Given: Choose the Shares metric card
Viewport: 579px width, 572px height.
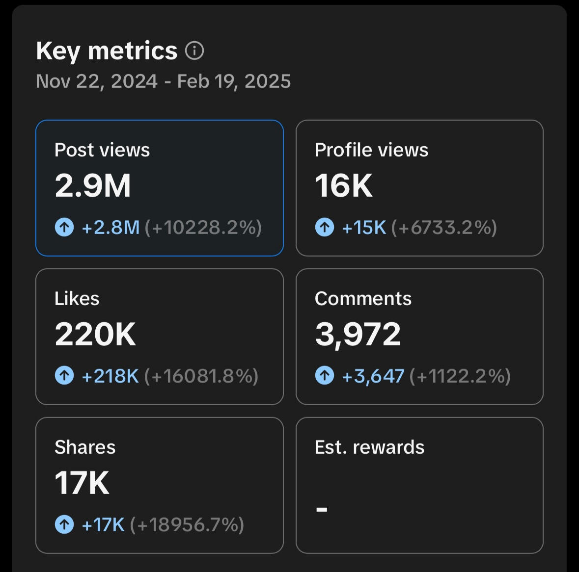Looking at the screenshot, I should (159, 485).
